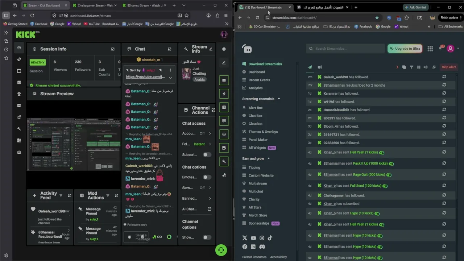Open Multistream in Streamlabs sidebar
Screen dimensions: 464x261
[x=258, y=183]
